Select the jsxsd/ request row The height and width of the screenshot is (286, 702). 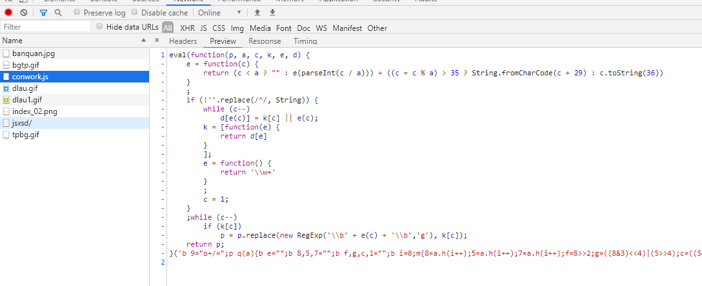tap(74, 123)
